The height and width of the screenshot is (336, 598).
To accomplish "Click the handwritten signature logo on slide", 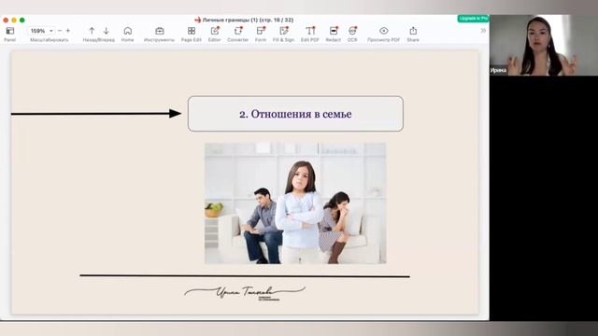I will click(x=245, y=293).
